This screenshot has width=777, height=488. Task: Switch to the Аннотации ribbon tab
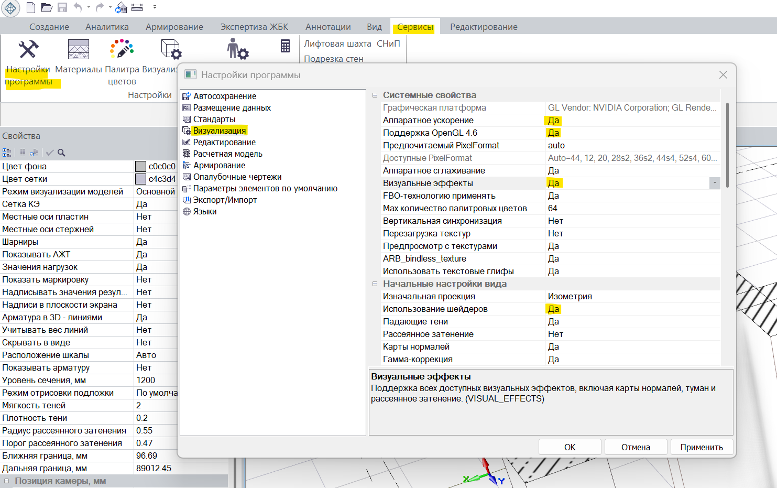pyautogui.click(x=328, y=27)
